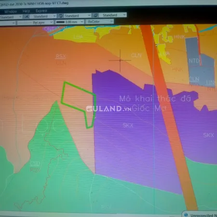Click the Multileader Style icon in the Styles toolbar
This screenshot has height=217, width=217.
(x=95, y=15)
